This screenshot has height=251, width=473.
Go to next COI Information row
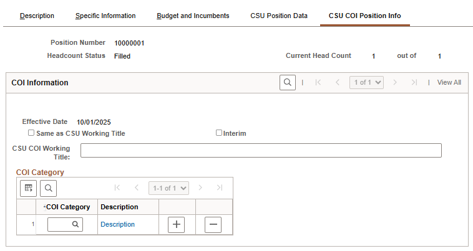[x=394, y=82]
